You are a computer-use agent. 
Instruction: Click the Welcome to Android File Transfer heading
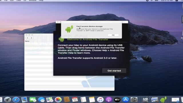88,39
